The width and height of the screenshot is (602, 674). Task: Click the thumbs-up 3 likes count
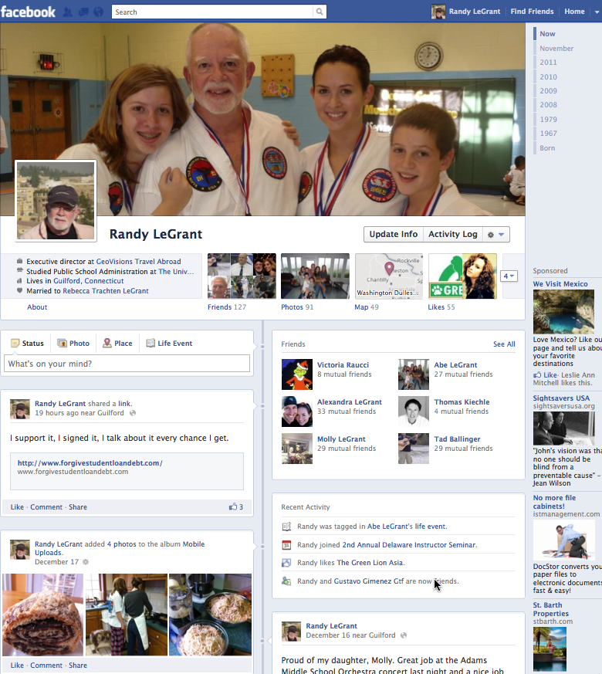236,506
